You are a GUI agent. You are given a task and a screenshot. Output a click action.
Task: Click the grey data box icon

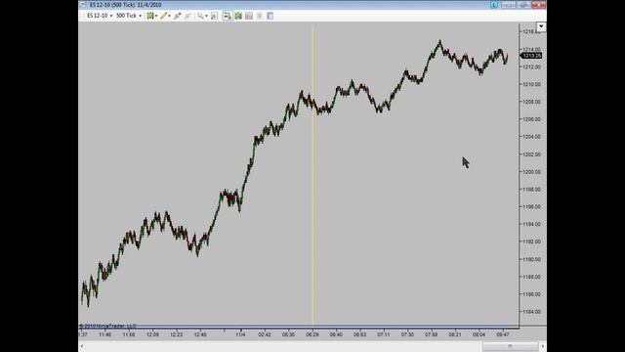(249, 16)
